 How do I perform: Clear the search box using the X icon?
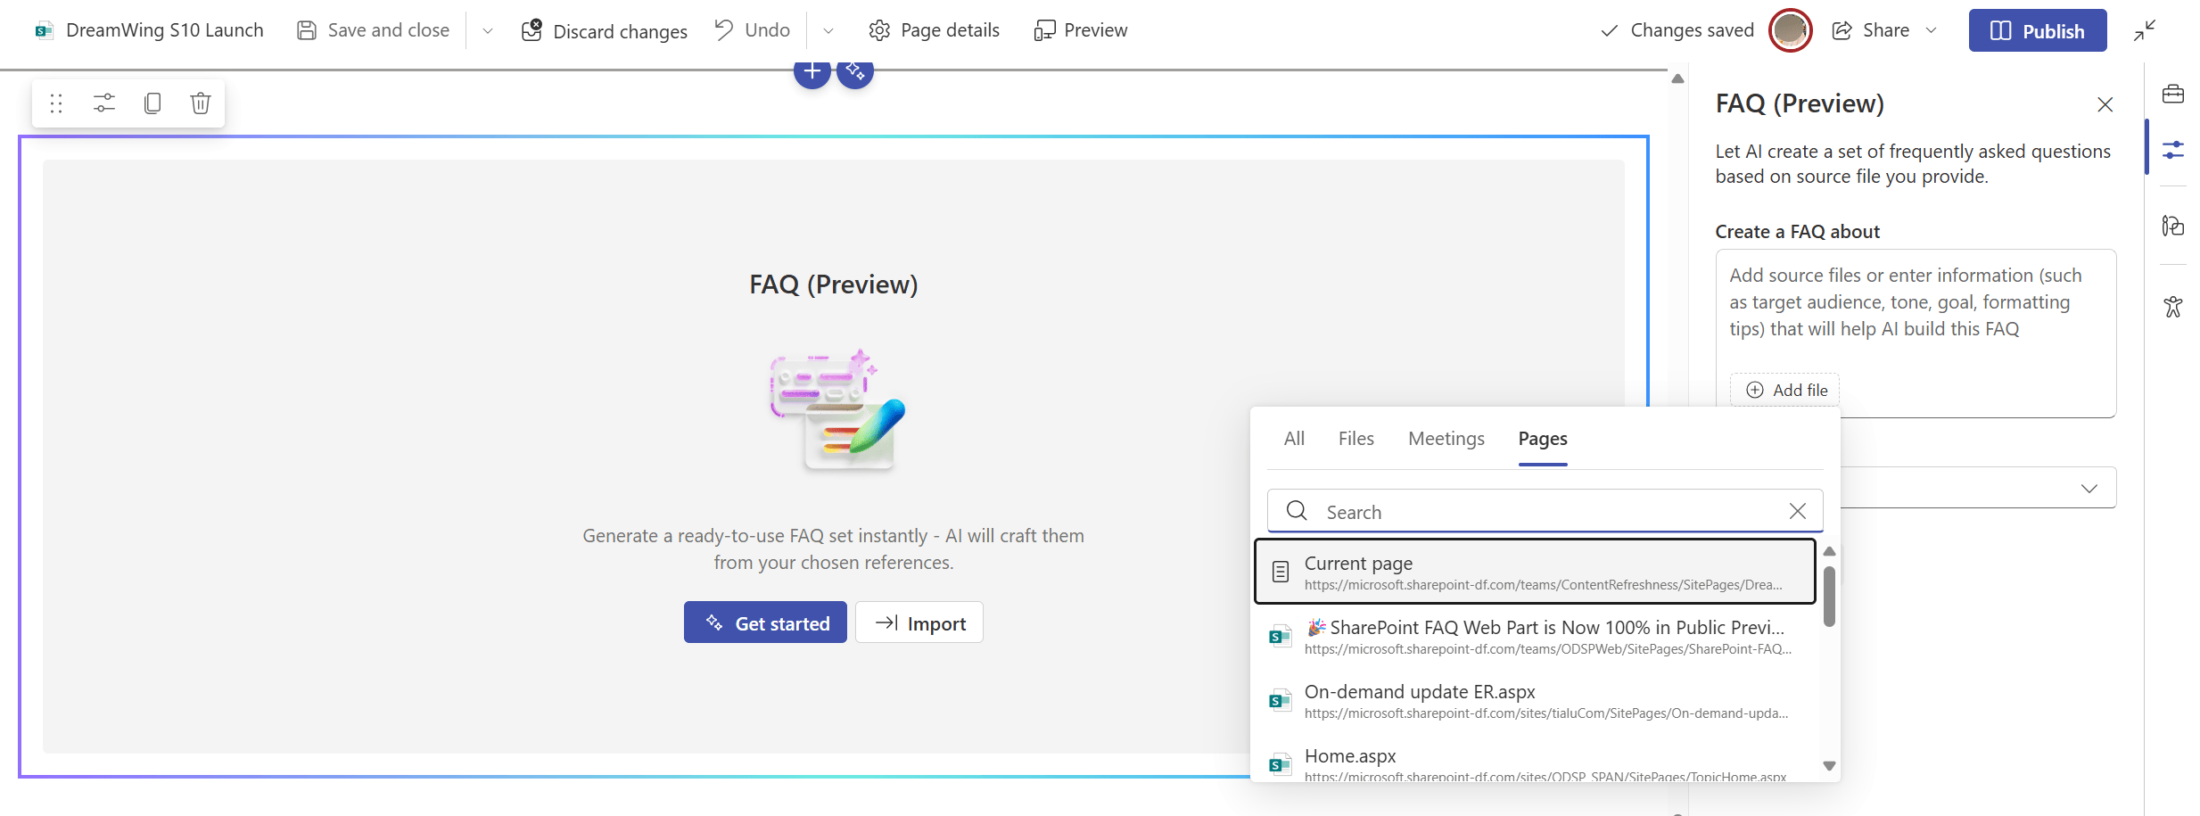[x=1798, y=511]
